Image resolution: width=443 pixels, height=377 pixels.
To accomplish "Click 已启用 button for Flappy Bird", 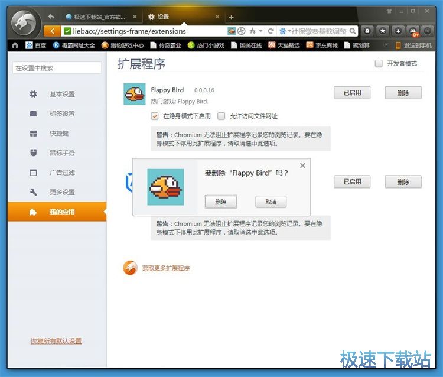I will pos(352,93).
